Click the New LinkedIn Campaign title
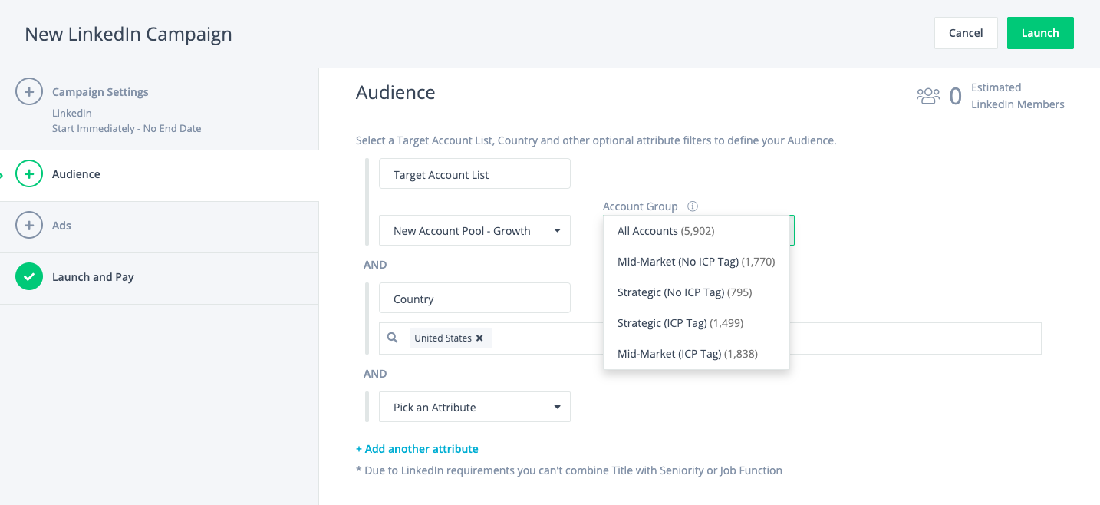This screenshot has height=505, width=1100. click(x=128, y=35)
